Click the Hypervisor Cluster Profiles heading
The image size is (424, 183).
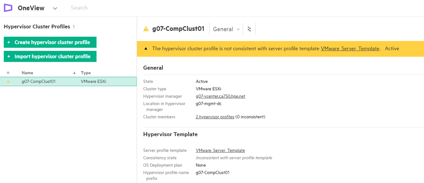[37, 26]
